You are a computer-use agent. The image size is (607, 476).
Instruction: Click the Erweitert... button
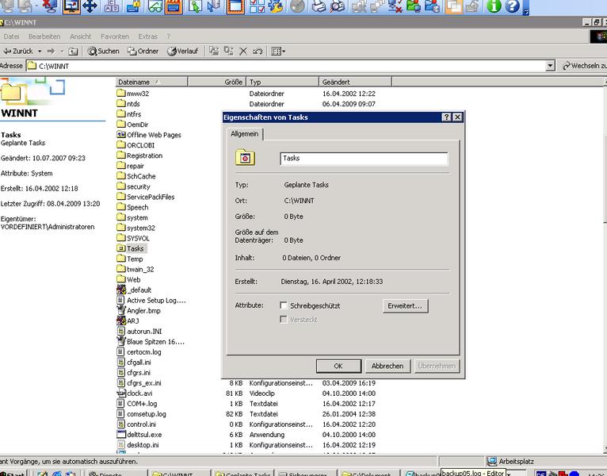pyautogui.click(x=405, y=306)
